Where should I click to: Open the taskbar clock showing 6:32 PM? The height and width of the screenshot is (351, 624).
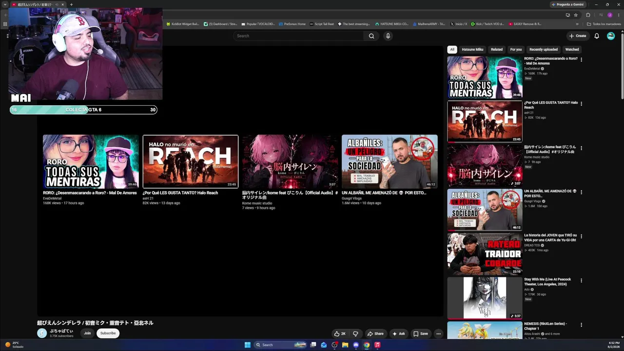614,345
